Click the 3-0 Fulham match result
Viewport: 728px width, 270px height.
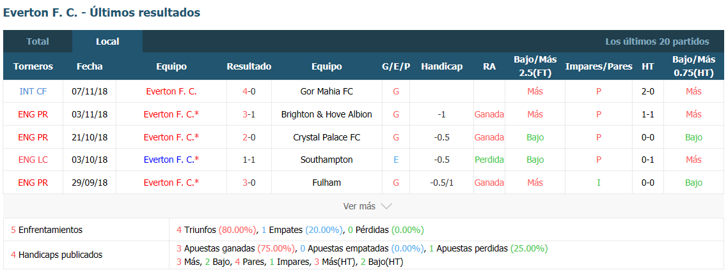[x=249, y=183]
